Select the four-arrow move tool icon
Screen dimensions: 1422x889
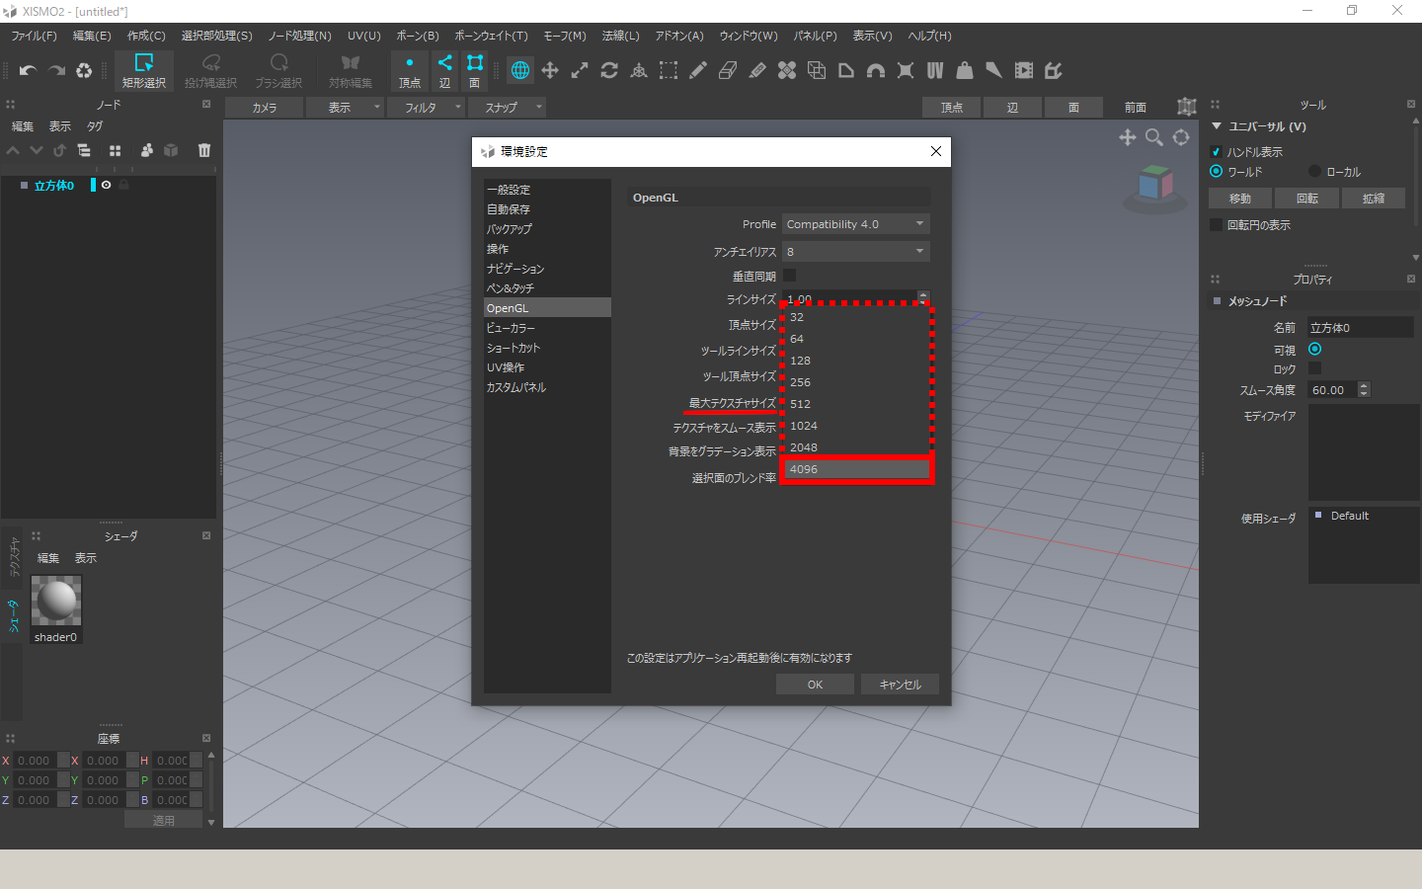(550, 70)
